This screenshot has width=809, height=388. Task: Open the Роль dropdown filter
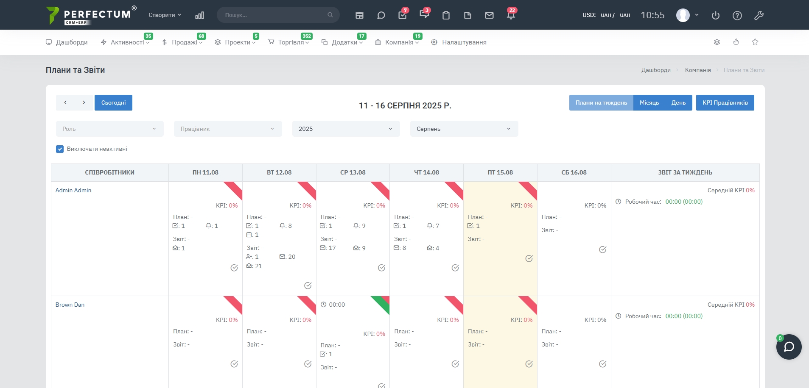coord(110,129)
